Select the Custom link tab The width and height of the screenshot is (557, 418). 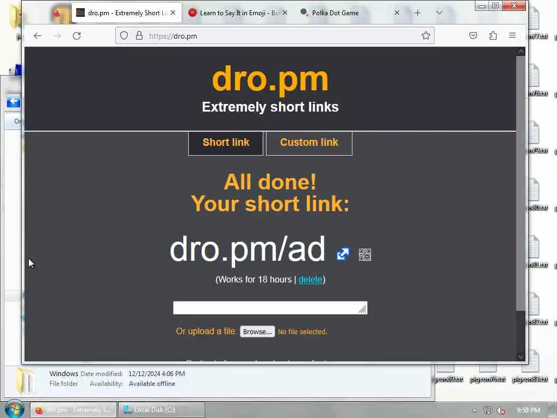(x=309, y=143)
